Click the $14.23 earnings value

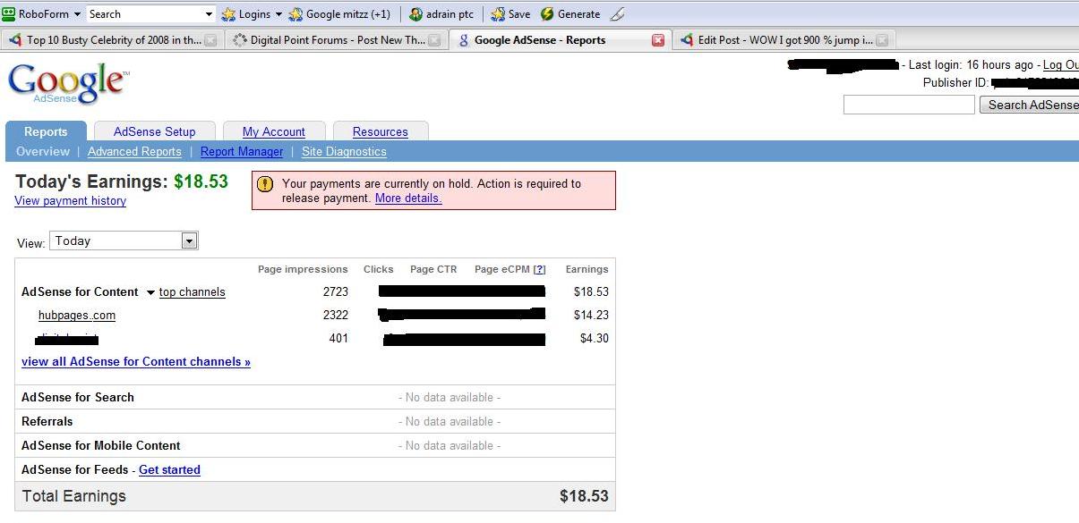(591, 316)
